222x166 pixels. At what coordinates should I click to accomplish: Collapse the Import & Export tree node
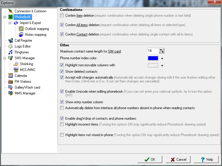click(10, 23)
